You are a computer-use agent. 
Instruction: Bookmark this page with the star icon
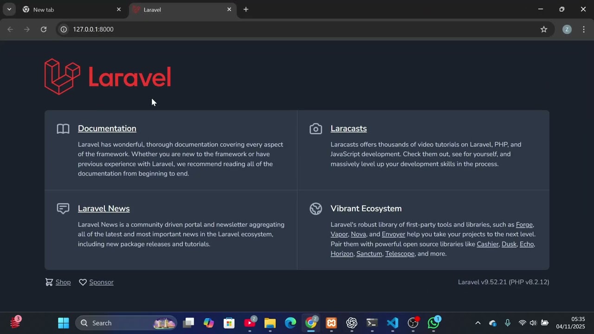click(544, 29)
